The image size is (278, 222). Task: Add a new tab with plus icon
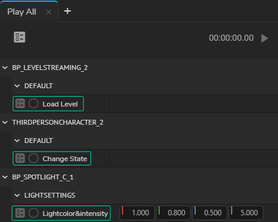click(x=68, y=11)
